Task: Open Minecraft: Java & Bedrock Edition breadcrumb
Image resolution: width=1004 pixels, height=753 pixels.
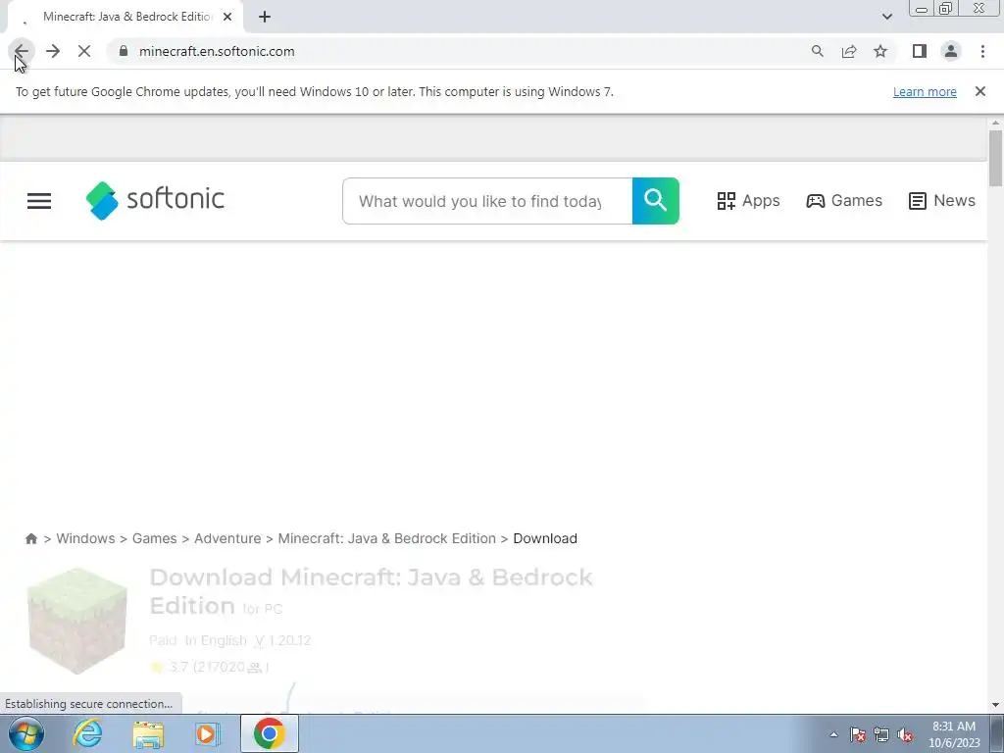Action: (x=386, y=538)
